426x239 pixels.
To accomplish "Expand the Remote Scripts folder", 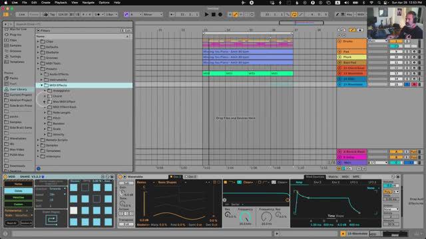I will coord(38,140).
